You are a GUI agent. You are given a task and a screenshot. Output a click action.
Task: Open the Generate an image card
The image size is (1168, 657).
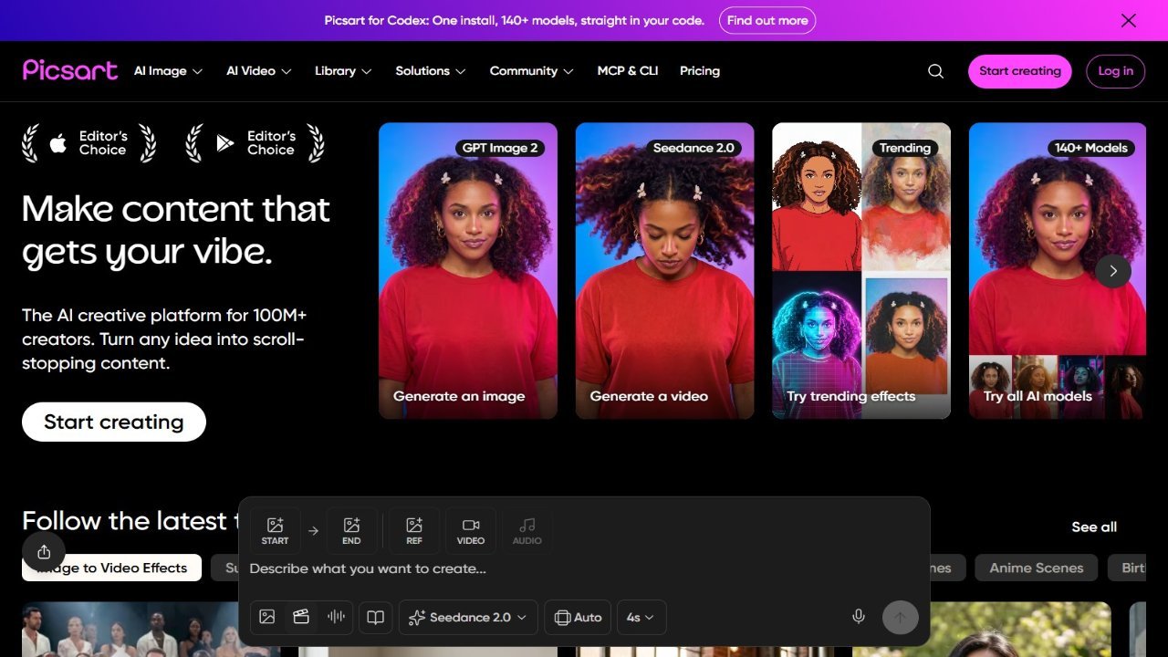click(468, 271)
